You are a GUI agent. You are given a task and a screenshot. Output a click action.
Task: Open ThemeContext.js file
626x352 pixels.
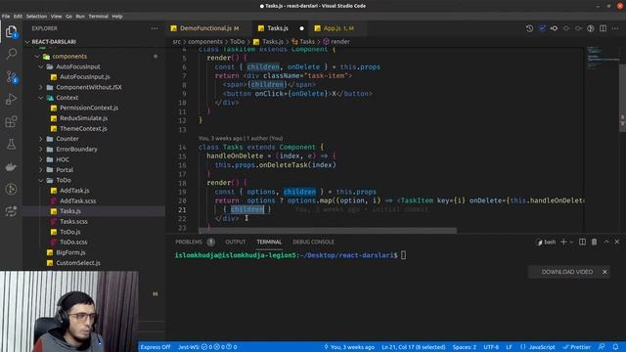pos(83,128)
